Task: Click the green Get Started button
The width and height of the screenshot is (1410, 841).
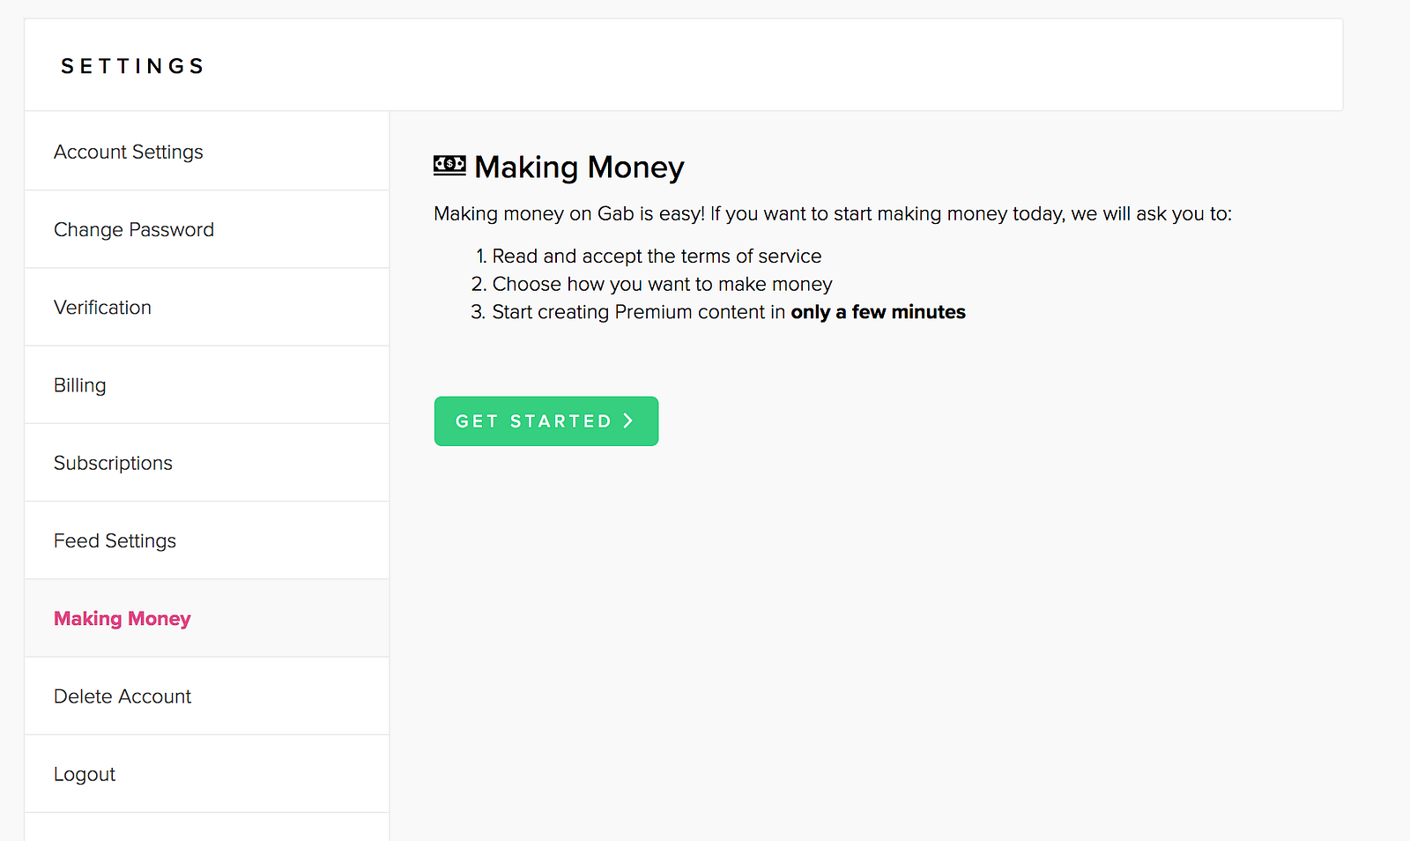Action: (546, 421)
